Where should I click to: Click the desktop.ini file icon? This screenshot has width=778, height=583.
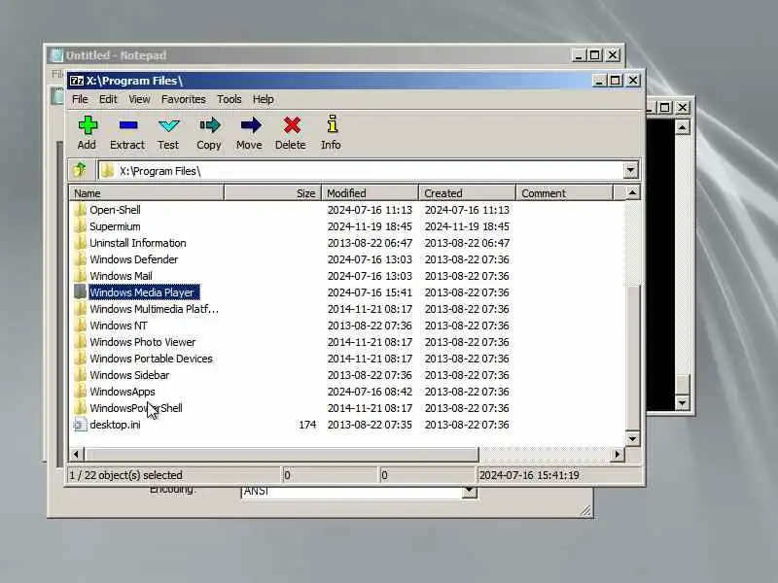click(x=80, y=425)
